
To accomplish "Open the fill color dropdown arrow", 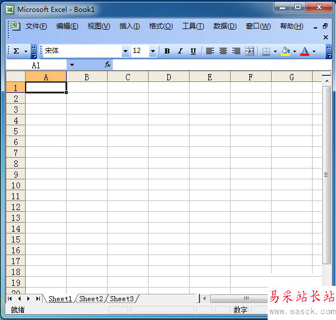I will [x=294, y=51].
